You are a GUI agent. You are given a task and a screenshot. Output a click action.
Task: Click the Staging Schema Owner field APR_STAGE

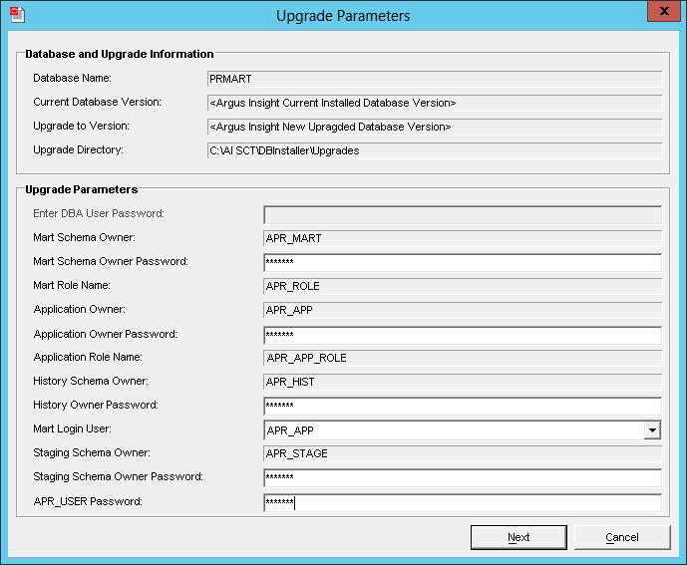(463, 453)
